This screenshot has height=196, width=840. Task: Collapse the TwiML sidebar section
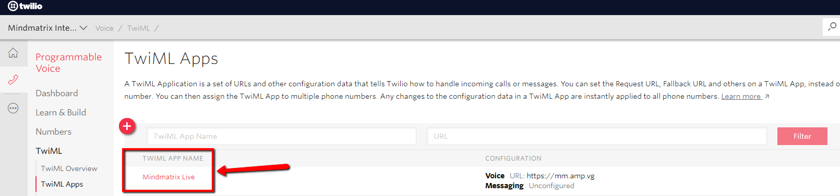pyautogui.click(x=49, y=151)
